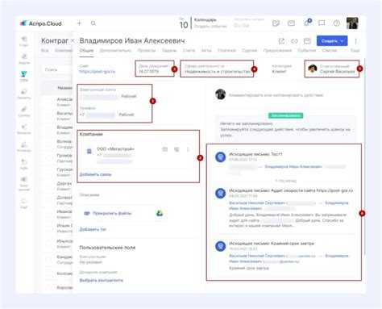The height and width of the screenshot is (309, 382).
Task: Click the Клиент category value
Action: point(279,72)
